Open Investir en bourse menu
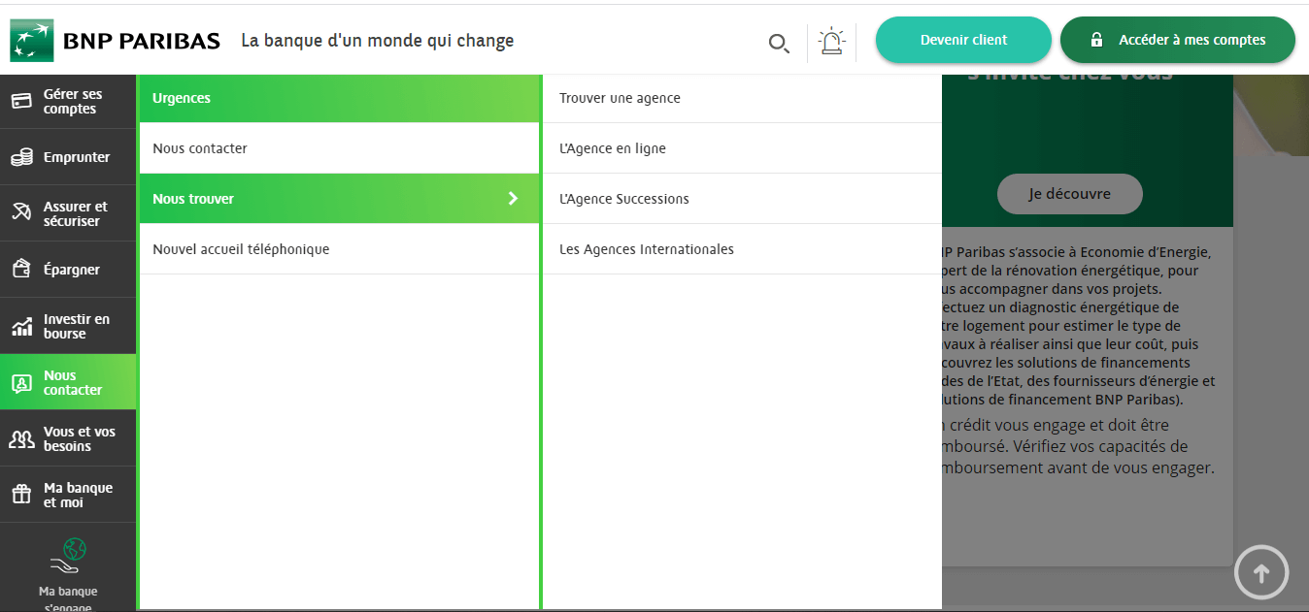 coord(68,326)
